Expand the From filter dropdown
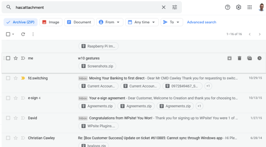The image size is (266, 147). point(110,22)
